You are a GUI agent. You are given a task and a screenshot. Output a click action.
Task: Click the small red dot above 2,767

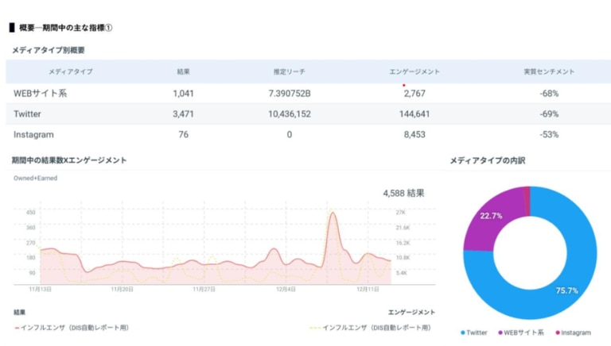(x=403, y=85)
